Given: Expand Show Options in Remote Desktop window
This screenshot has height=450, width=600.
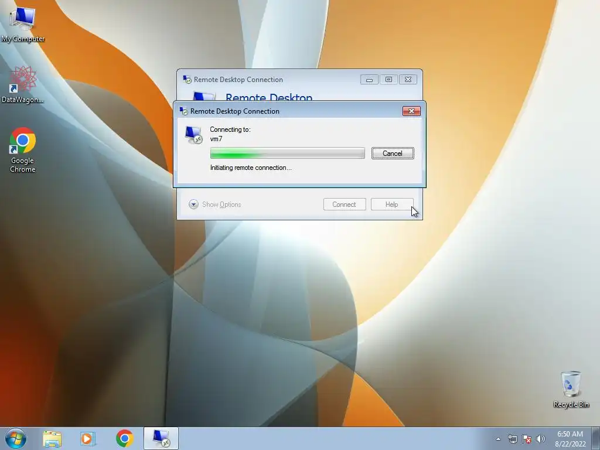Looking at the screenshot, I should coord(214,204).
